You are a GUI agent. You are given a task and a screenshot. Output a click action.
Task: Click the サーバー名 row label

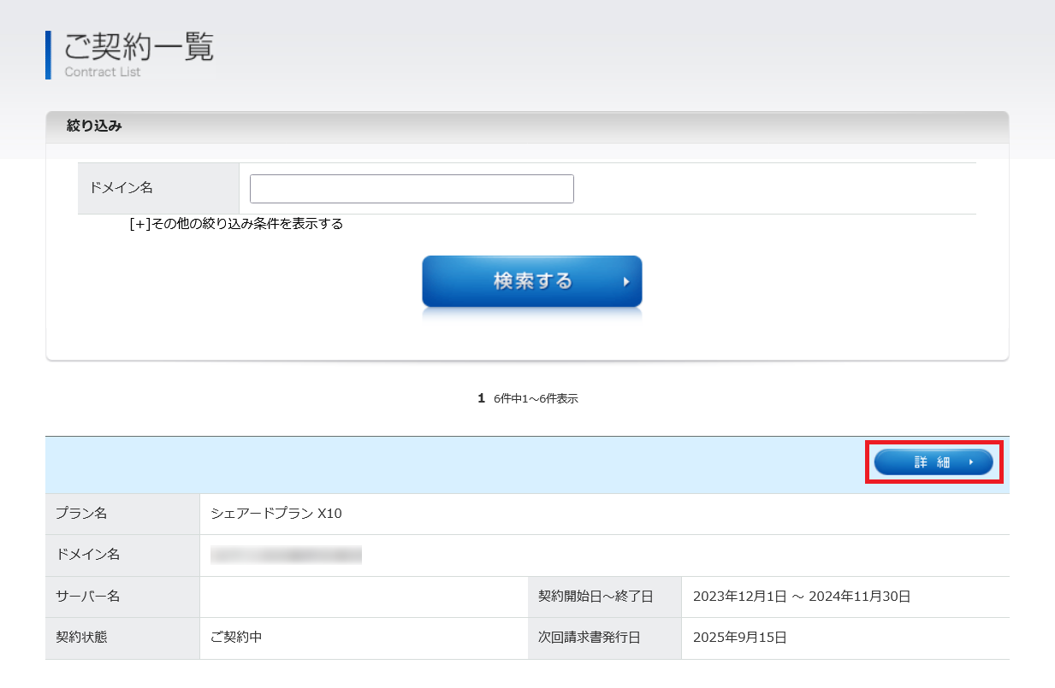[x=87, y=597]
